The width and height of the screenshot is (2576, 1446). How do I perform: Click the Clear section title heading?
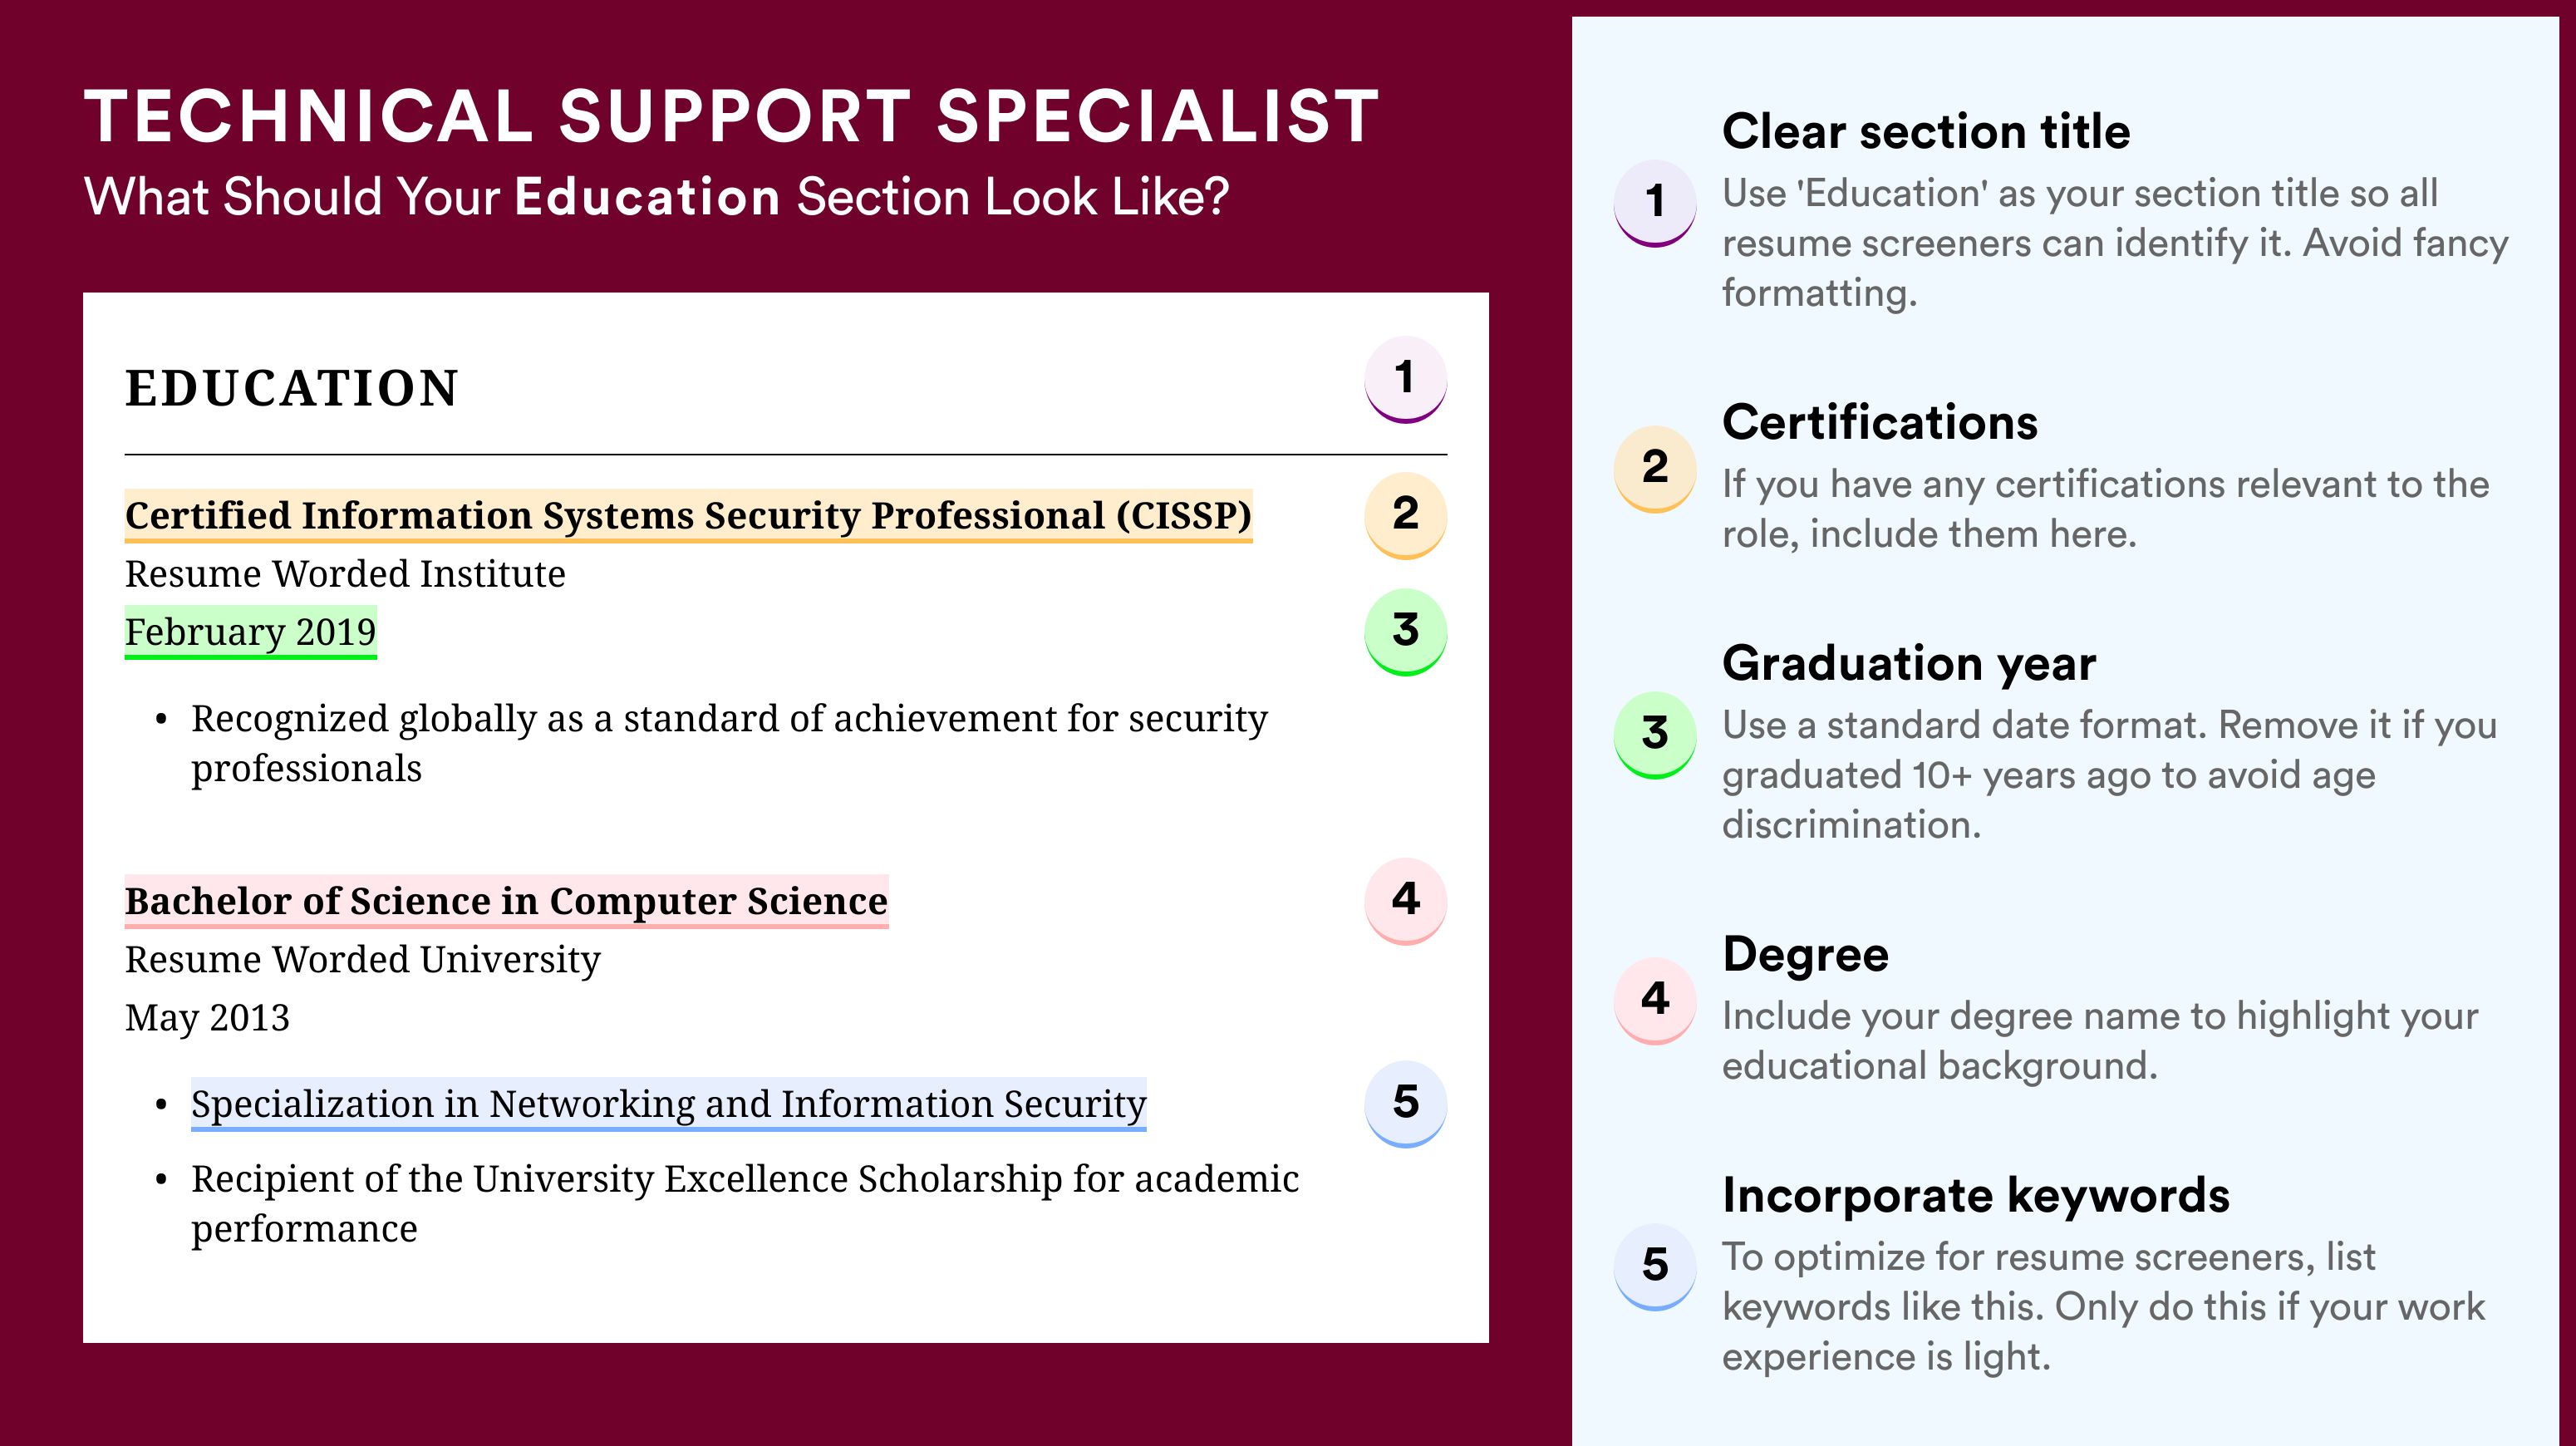pyautogui.click(x=1926, y=132)
